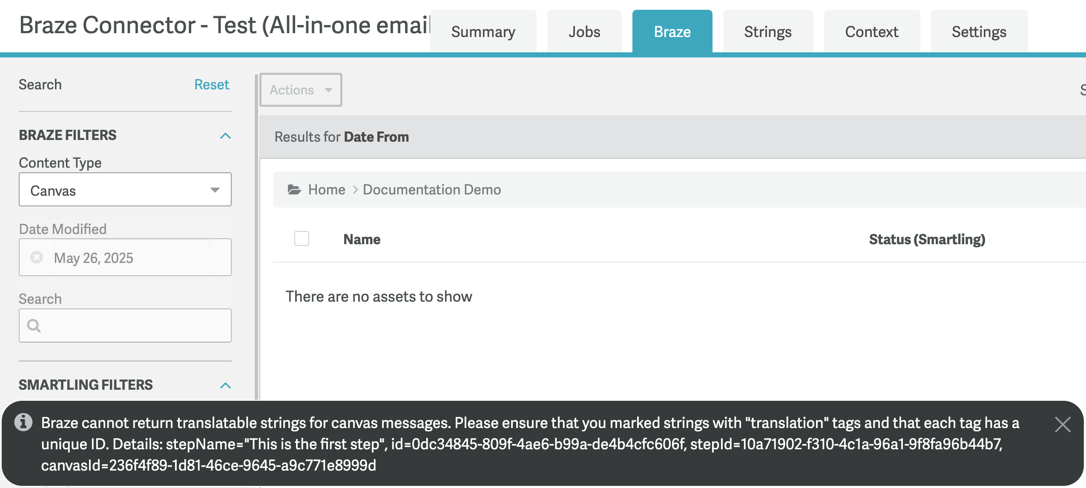Image resolution: width=1086 pixels, height=488 pixels.
Task: Sort by Name column header
Action: (x=362, y=239)
